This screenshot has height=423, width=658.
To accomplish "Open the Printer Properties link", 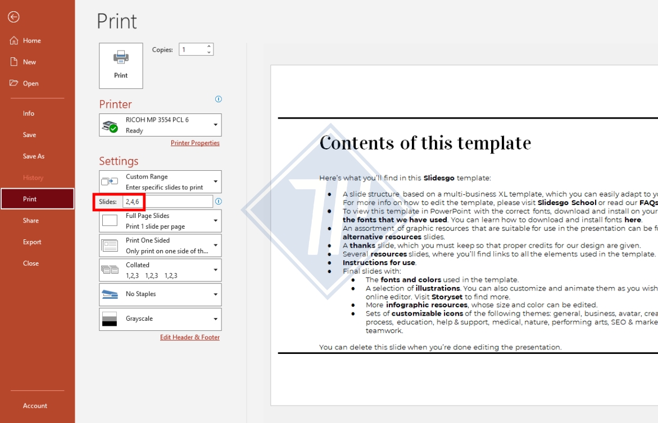I will pyautogui.click(x=195, y=143).
